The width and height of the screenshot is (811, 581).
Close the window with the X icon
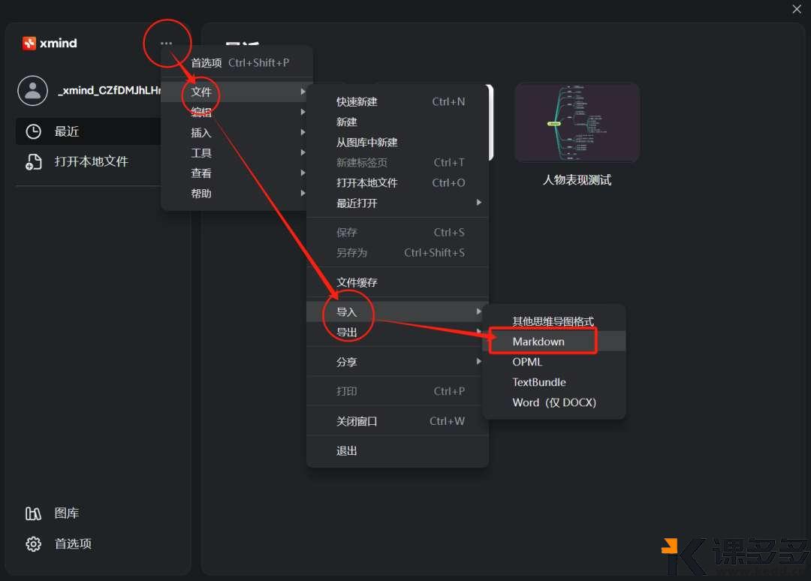[x=797, y=9]
